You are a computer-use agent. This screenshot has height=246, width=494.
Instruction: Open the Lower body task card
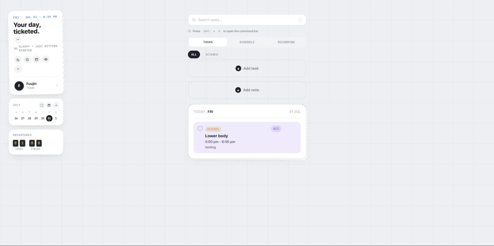click(247, 137)
